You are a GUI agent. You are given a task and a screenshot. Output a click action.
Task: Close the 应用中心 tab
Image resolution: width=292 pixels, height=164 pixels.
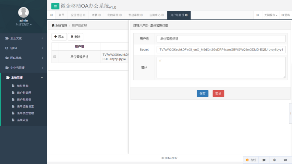tap(163, 15)
